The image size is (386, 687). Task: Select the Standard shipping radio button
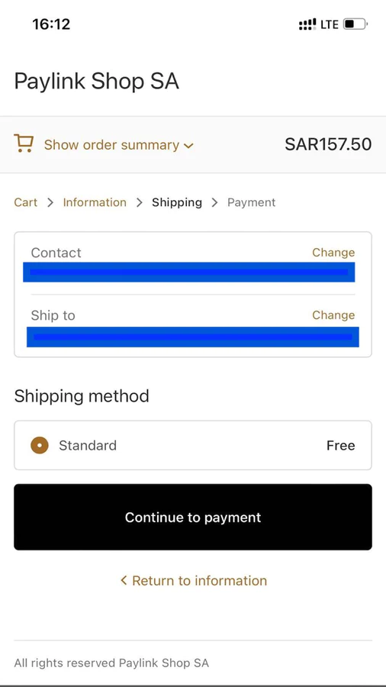tap(40, 446)
